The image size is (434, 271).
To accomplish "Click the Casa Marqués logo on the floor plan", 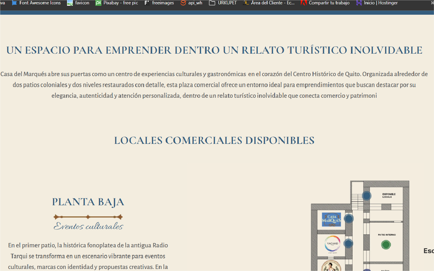I will 331,219.
